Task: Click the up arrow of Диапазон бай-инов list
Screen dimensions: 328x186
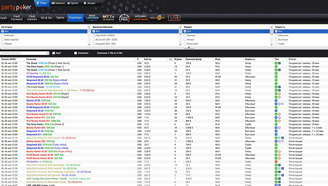Action: [180, 27]
